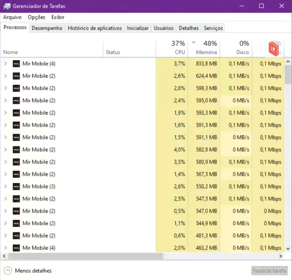The image size is (292, 280).
Task: Click the vertical scrollbar up arrow
Action: coord(288,61)
